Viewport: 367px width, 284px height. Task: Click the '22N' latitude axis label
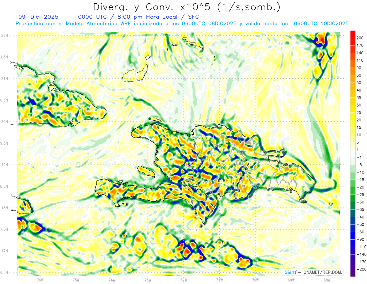coord(5,36)
